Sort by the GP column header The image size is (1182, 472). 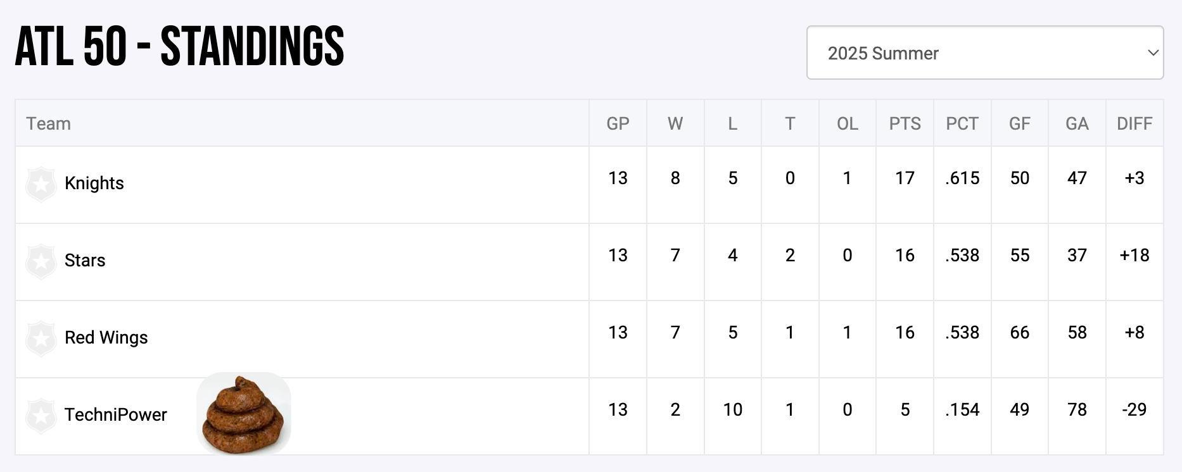click(618, 124)
